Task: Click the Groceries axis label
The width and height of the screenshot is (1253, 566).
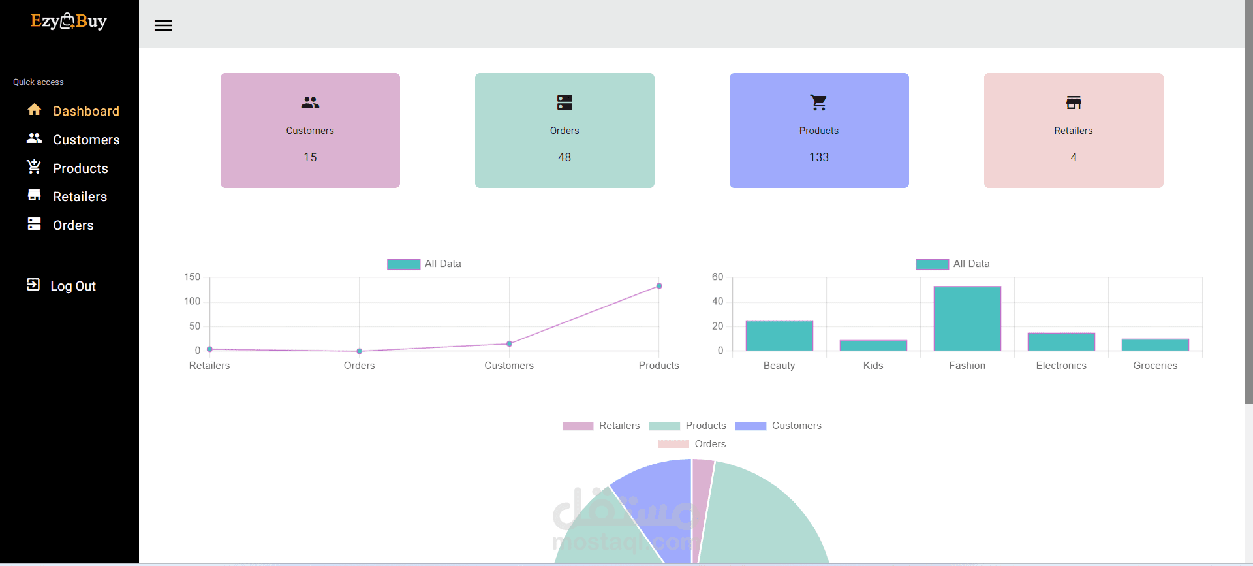Action: pyautogui.click(x=1155, y=366)
